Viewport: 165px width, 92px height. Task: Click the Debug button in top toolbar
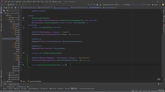(155, 5)
